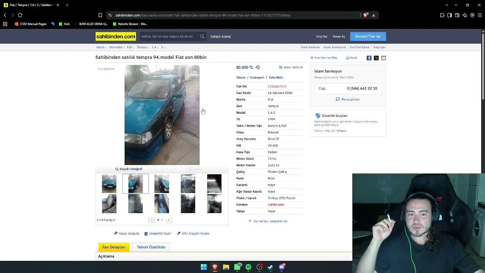The image size is (485, 273).
Task: Click Mesaj gönder to message seller
Action: click(x=348, y=99)
